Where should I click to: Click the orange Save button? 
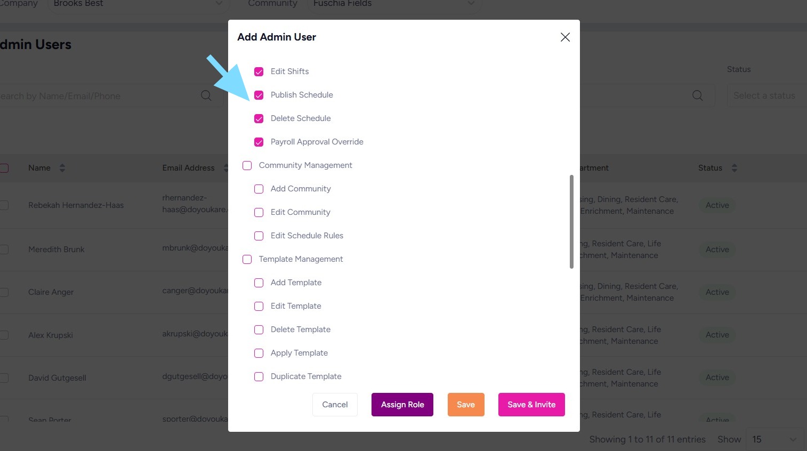(x=466, y=405)
